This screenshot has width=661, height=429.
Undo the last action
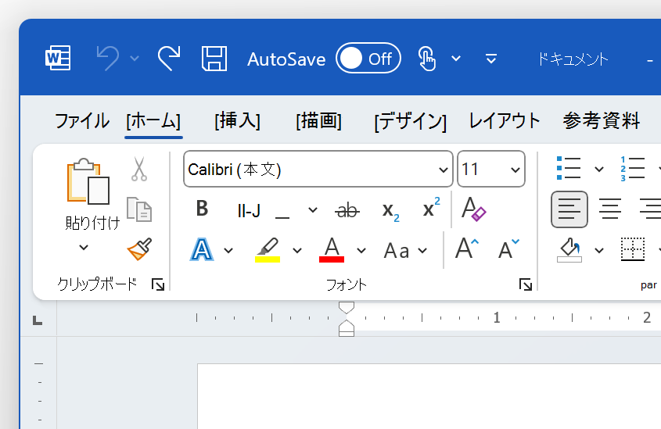coord(108,58)
